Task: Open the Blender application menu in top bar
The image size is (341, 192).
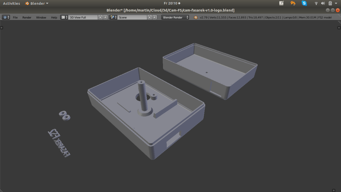Action: 37,3
